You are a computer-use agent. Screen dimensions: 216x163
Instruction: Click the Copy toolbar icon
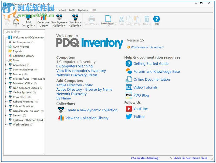pyautogui.click(x=129, y=19)
